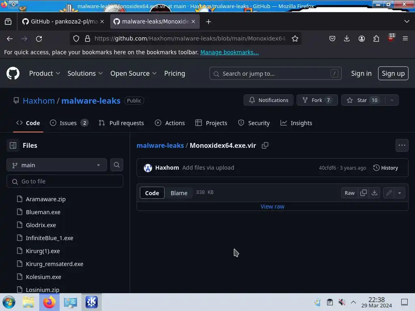Open the Firefox View icon in the tab bar

click(x=8, y=21)
